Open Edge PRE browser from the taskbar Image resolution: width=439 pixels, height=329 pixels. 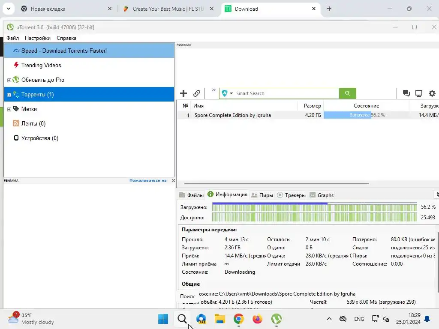click(201, 319)
